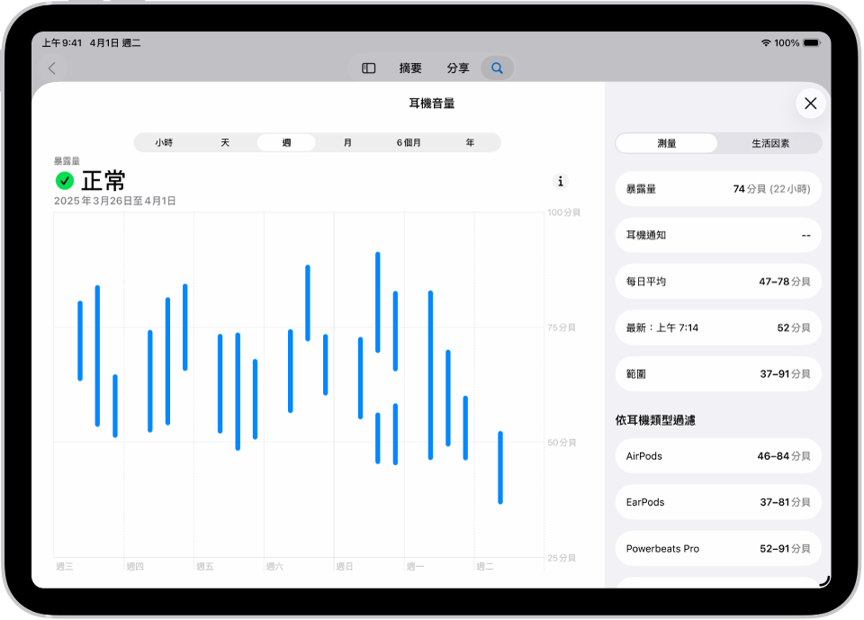Switch to the 6個月 tab
This screenshot has height=620, width=864.
click(x=409, y=142)
